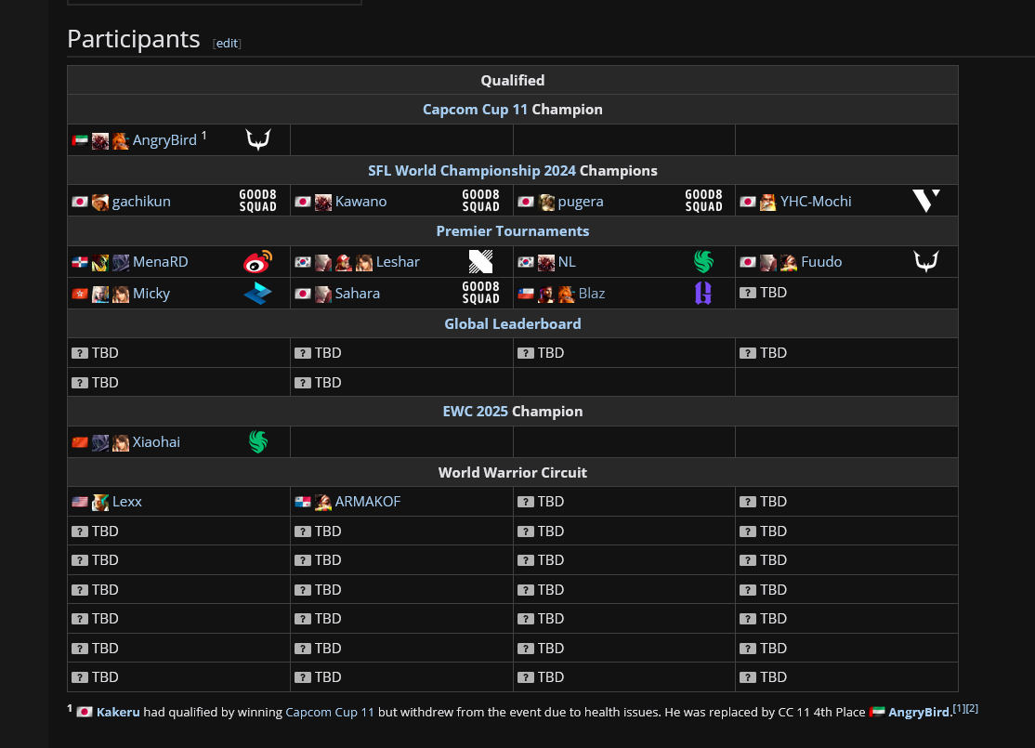
Task: Click the character icon next to Lexx
Action: [x=100, y=503]
